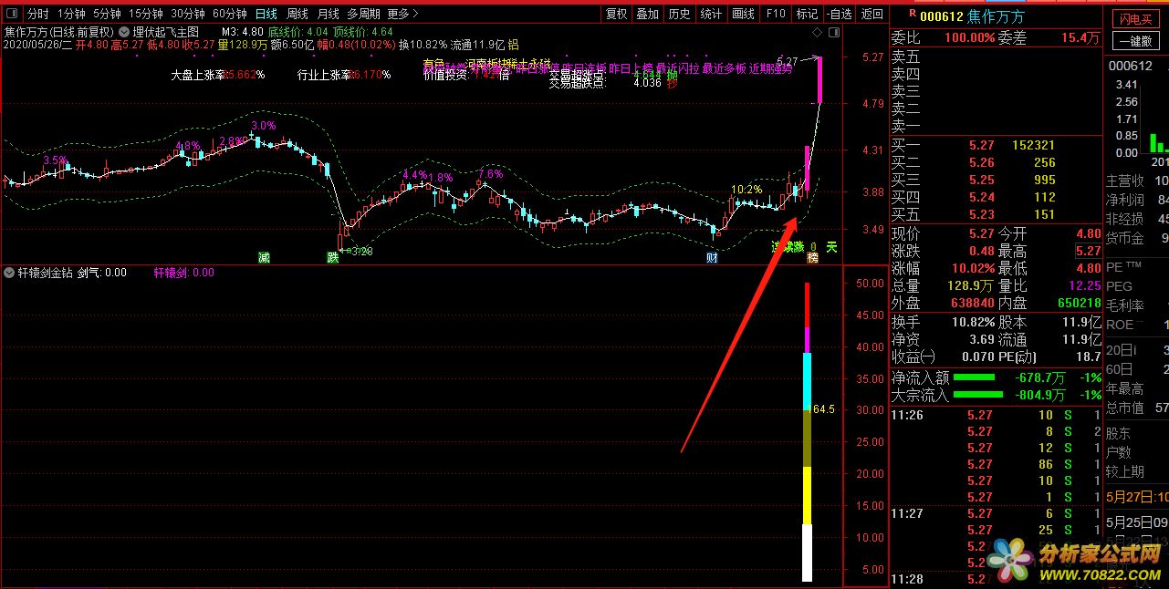
Task: Click the 画线 draw-line toolbar button
Action: pos(744,14)
